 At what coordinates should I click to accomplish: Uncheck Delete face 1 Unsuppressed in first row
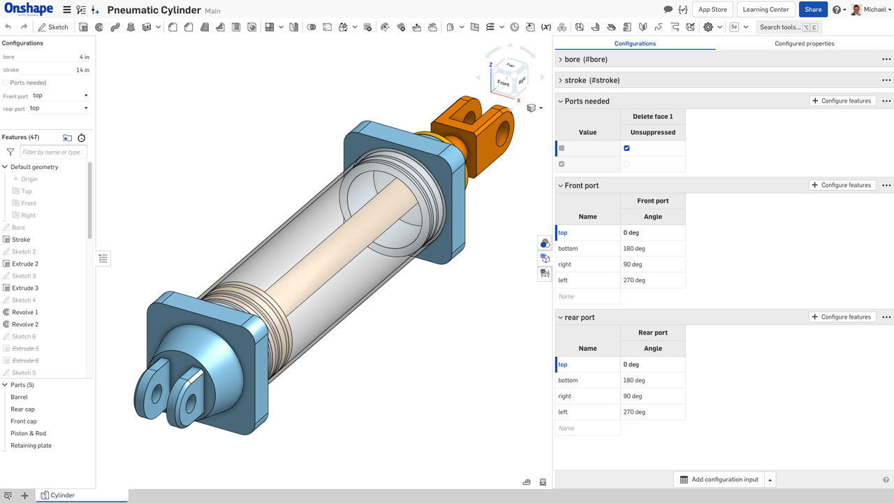tap(626, 148)
